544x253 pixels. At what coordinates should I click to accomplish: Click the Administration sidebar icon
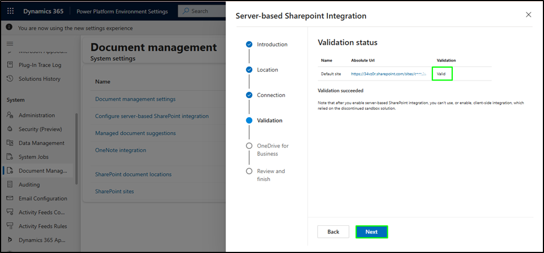click(10, 115)
